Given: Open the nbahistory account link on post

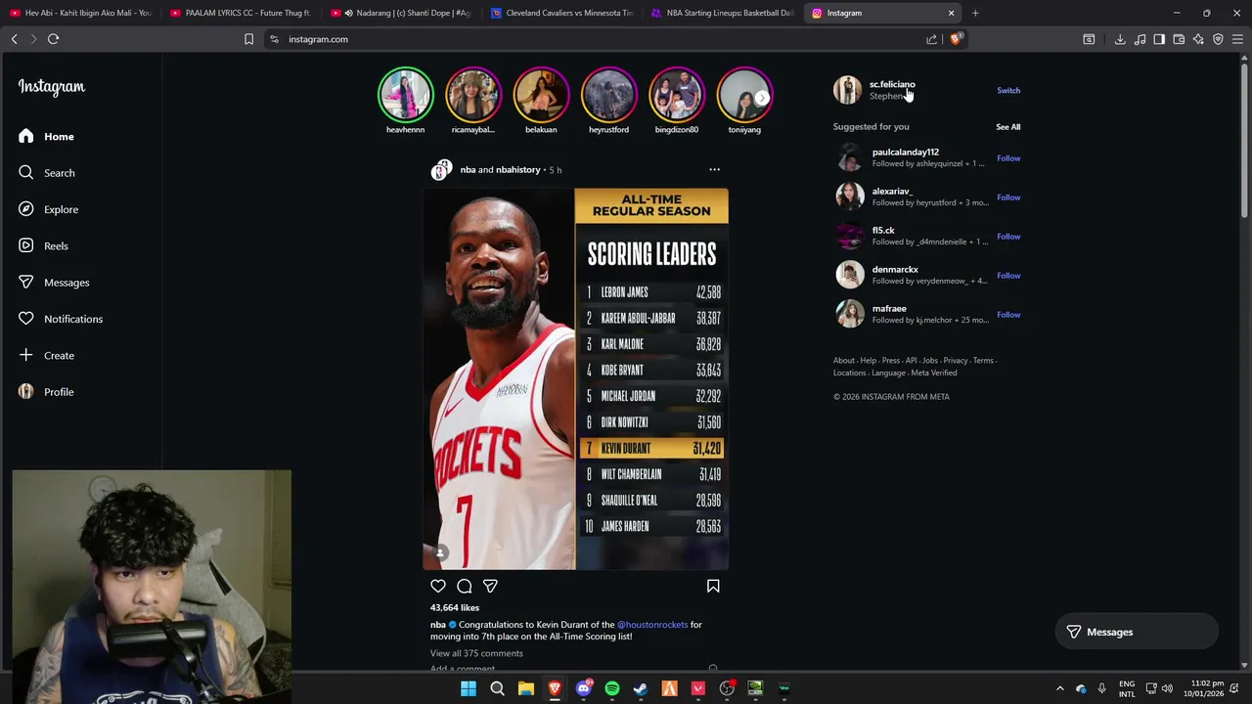Looking at the screenshot, I should [x=518, y=170].
